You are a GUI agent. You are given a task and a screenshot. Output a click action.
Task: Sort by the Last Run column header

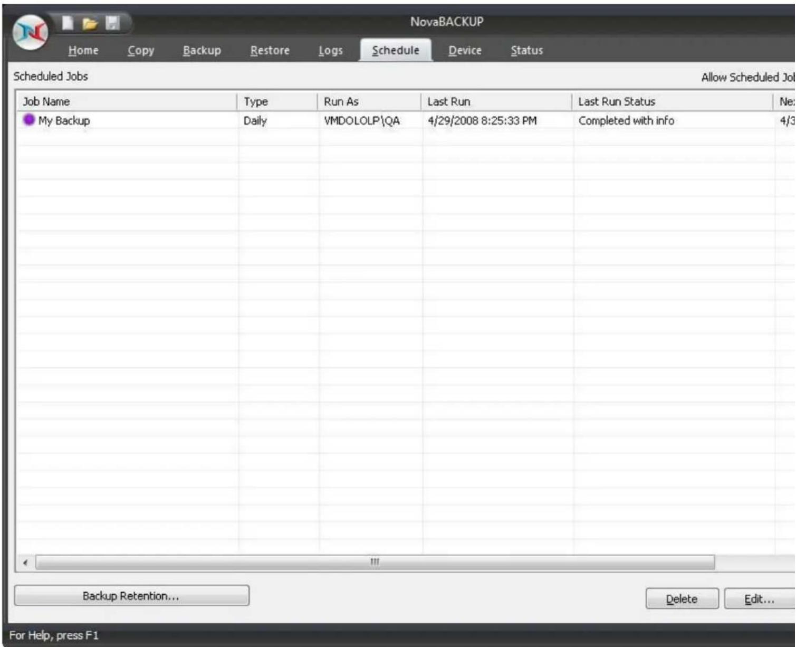click(x=496, y=101)
